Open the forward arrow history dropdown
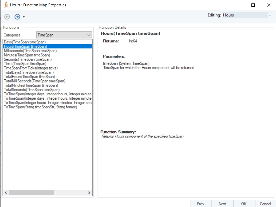The image size is (276, 207). [24, 17]
